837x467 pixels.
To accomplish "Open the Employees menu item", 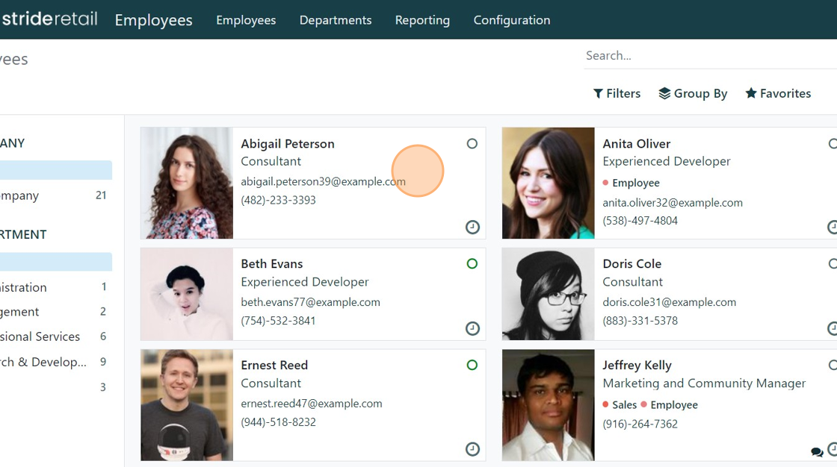I will coord(246,20).
